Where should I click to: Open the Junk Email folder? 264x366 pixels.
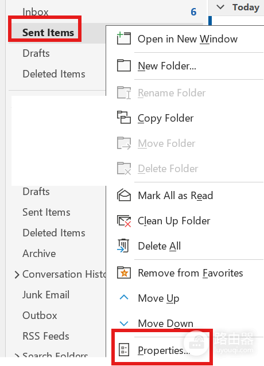[46, 294]
